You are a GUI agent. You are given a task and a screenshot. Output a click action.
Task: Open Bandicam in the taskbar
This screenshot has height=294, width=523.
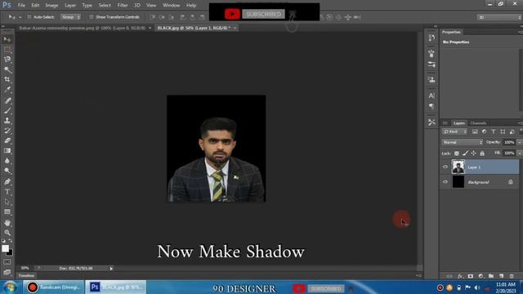click(54, 287)
